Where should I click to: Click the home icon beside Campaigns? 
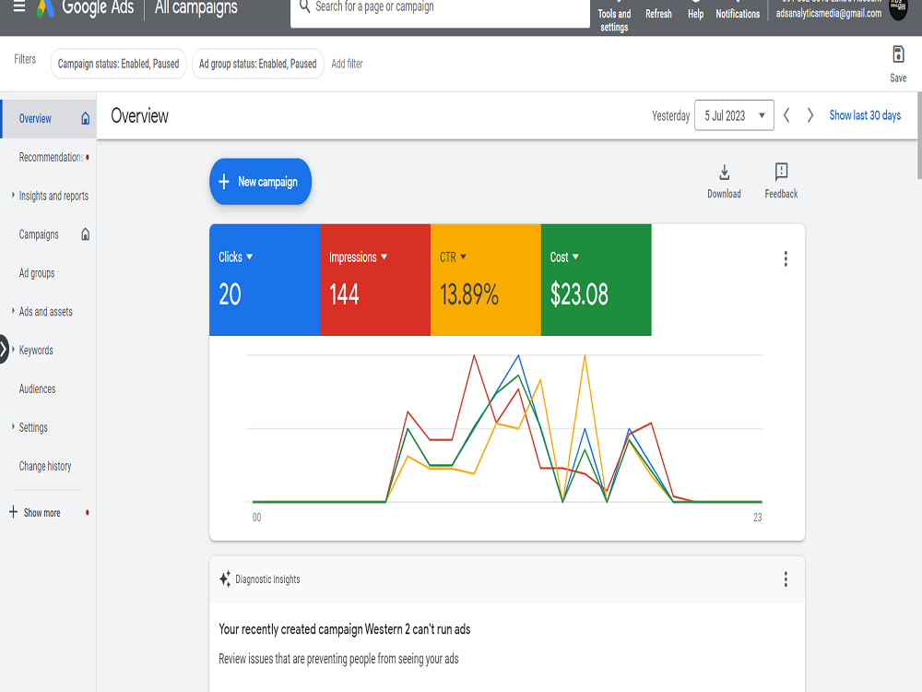[x=85, y=234]
